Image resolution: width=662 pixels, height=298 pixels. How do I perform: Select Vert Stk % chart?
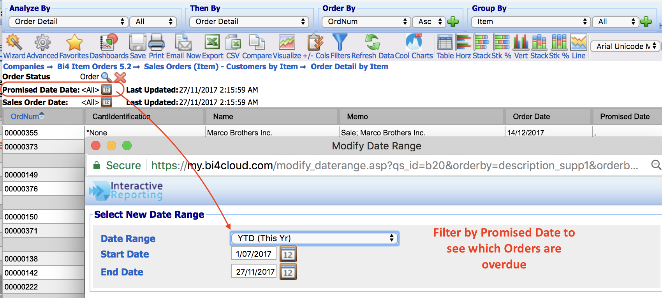[x=559, y=42]
